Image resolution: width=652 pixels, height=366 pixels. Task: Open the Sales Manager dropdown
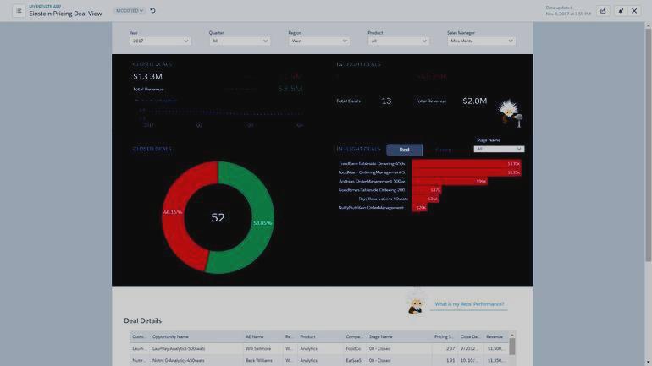coord(481,41)
